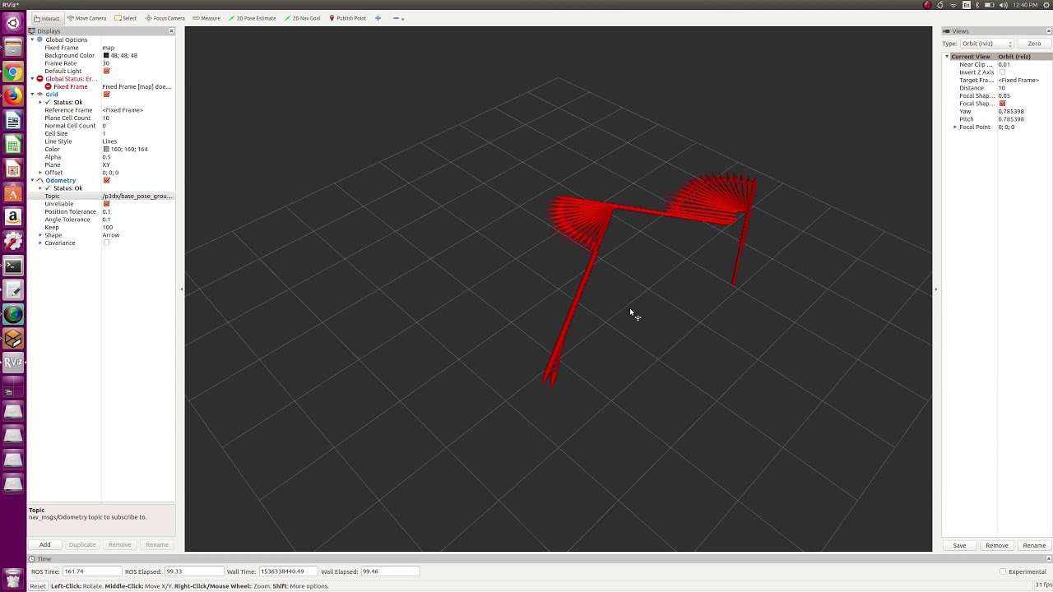Viewport: 1053px width, 592px height.
Task: Click the Publish Point tool
Action: 347,18
